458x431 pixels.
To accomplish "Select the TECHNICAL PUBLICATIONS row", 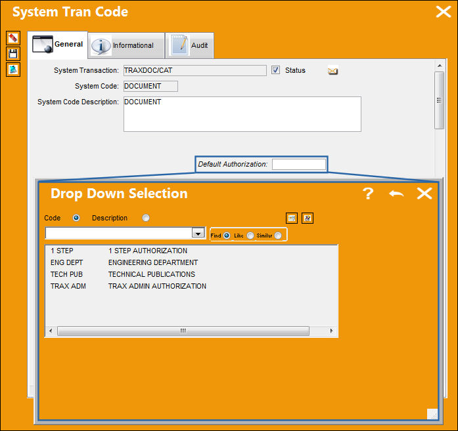I will point(191,274).
